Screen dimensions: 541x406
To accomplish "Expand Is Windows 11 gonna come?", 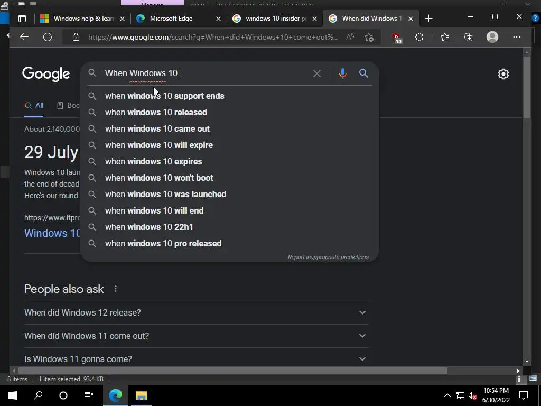I will [196, 359].
